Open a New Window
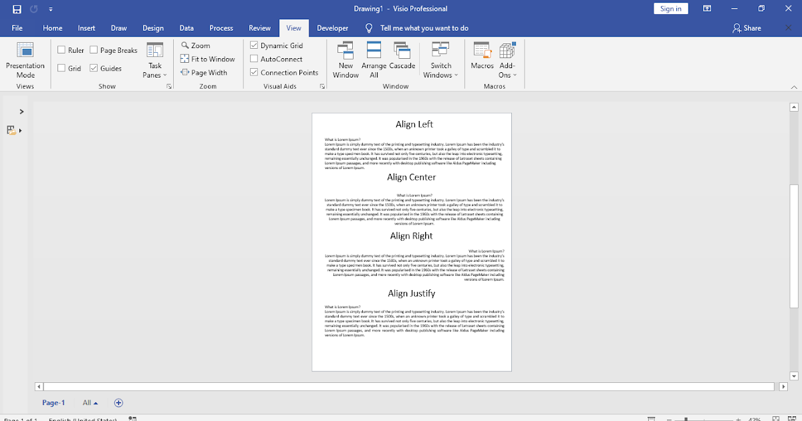 click(346, 59)
